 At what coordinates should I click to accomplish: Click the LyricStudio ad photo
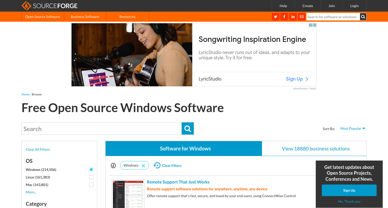click(132, 55)
